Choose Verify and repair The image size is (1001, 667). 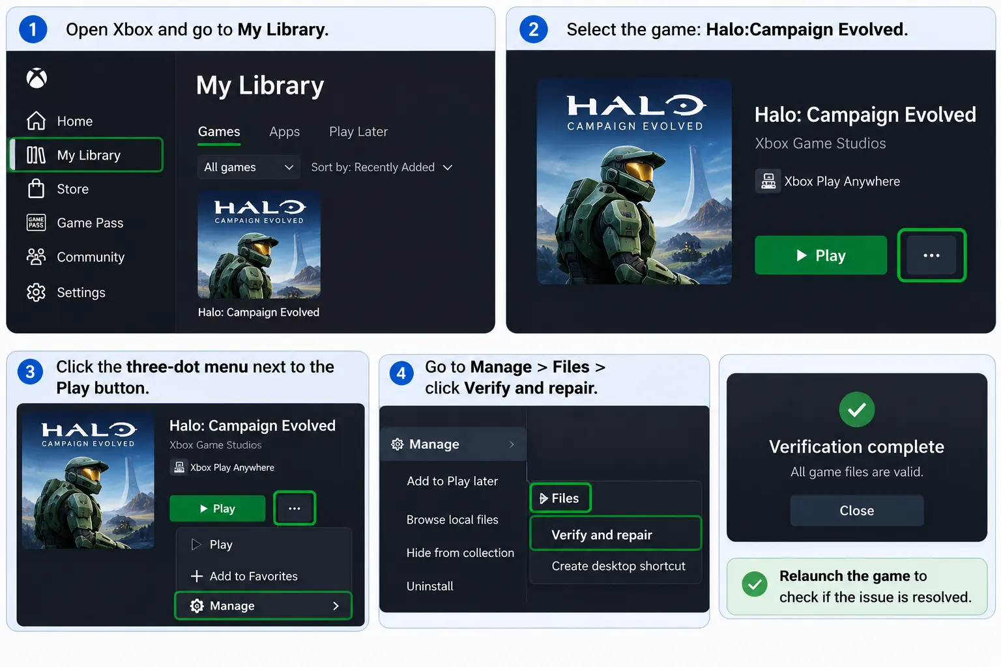(x=616, y=535)
